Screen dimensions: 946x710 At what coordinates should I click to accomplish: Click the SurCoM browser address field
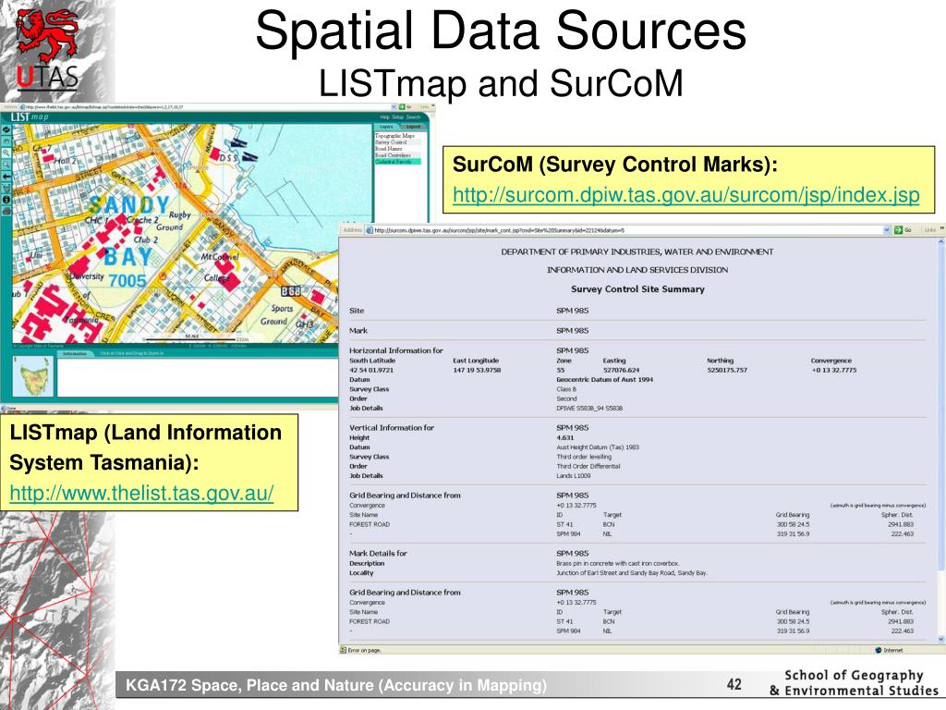pos(627,230)
